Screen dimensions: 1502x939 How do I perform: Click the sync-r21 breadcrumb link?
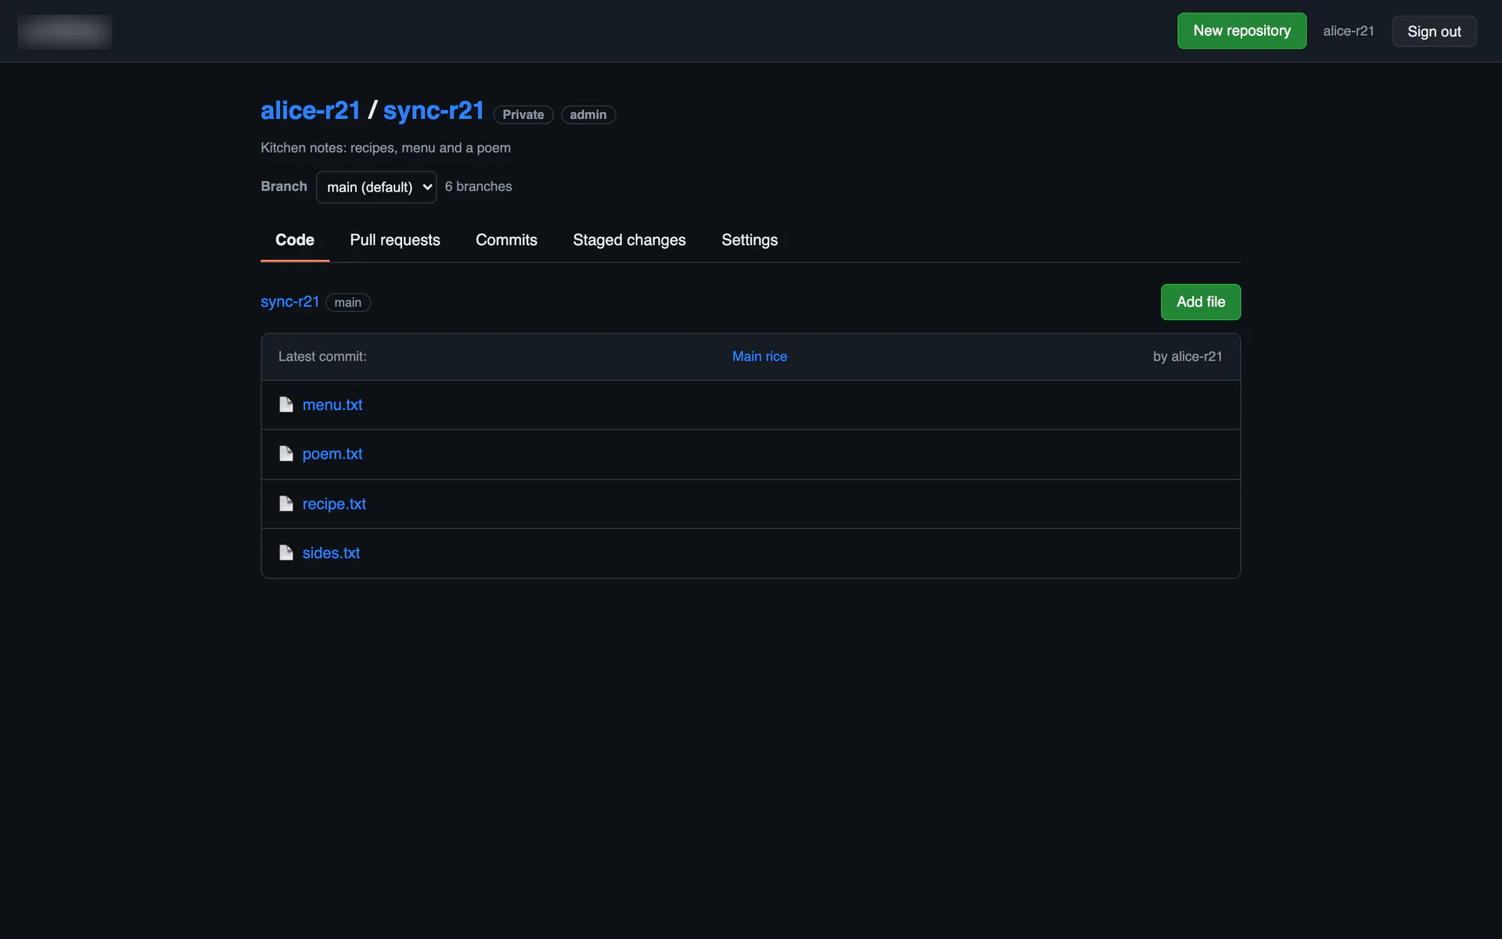click(x=290, y=302)
